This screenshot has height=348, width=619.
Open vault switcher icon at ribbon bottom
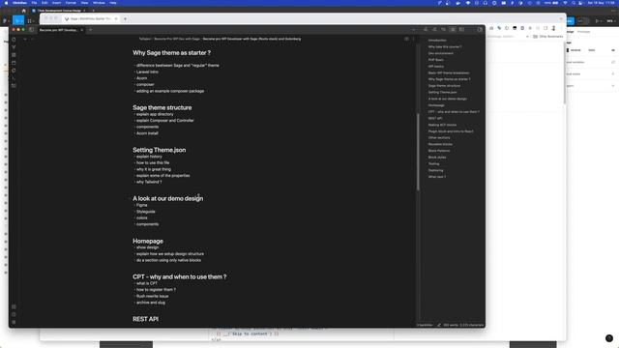coord(14,306)
